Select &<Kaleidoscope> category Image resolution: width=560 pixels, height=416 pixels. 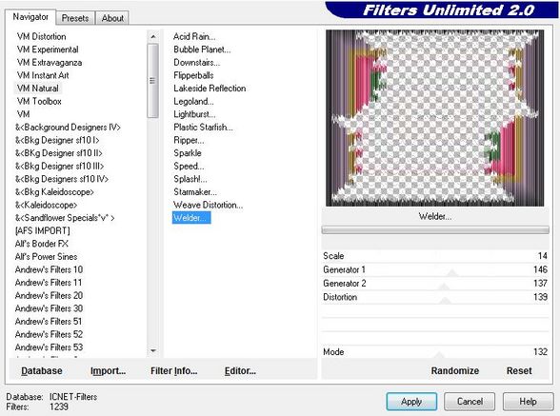(46, 205)
